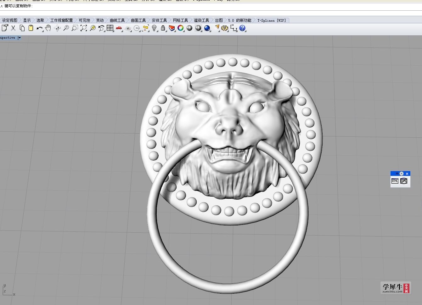Image resolution: width=422 pixels, height=305 pixels.
Task: Click the New document icon
Action: coord(5,28)
